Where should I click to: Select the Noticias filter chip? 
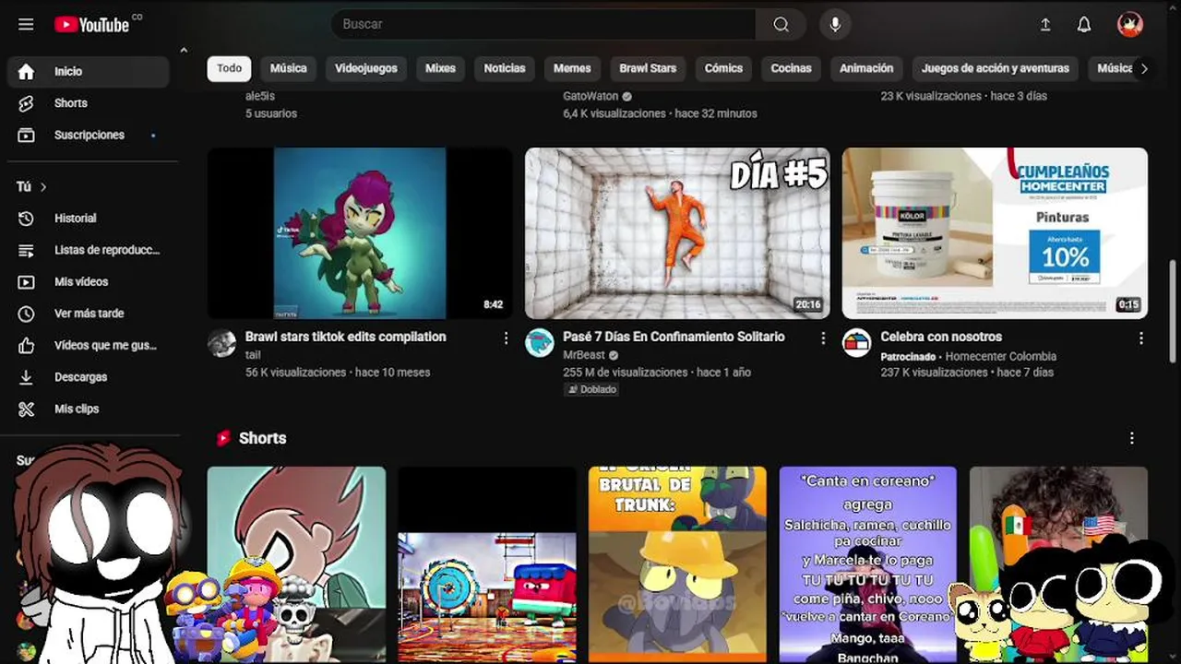(505, 68)
